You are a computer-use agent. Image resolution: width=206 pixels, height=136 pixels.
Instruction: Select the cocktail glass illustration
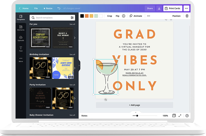[106, 77]
